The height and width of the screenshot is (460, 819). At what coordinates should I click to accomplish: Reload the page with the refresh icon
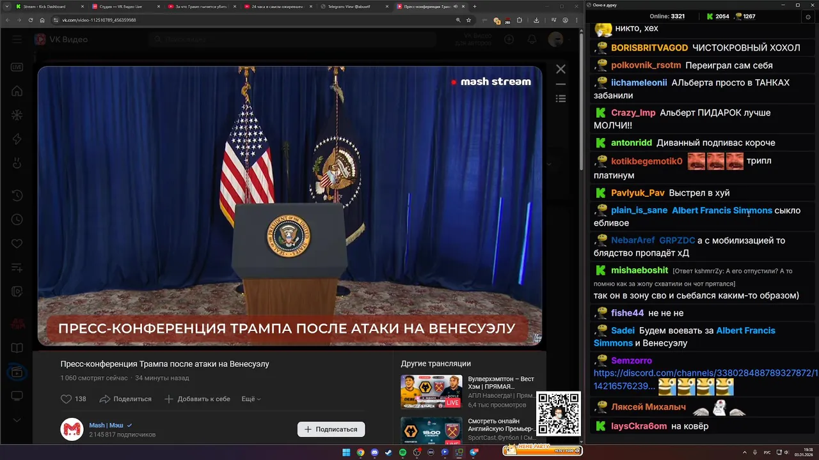(30, 20)
